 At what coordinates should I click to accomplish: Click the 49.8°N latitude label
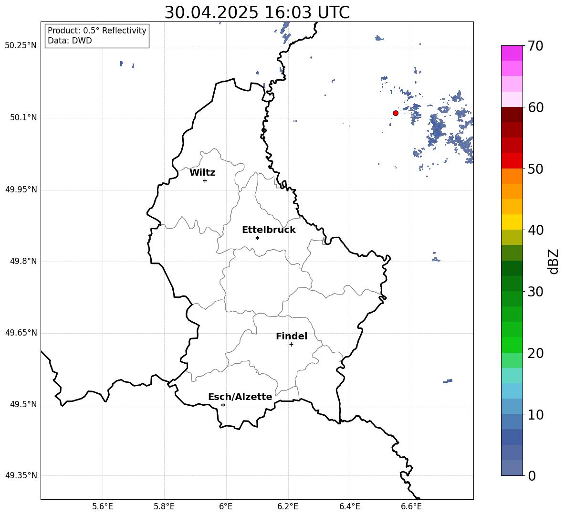pyautogui.click(x=23, y=261)
